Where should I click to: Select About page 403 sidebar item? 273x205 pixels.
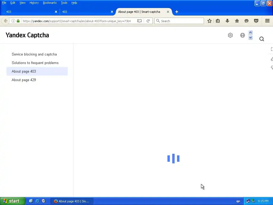coord(37,71)
